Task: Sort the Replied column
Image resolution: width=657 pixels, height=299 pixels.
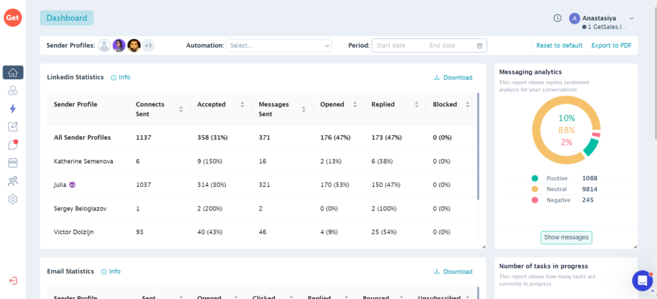Action: (x=416, y=105)
